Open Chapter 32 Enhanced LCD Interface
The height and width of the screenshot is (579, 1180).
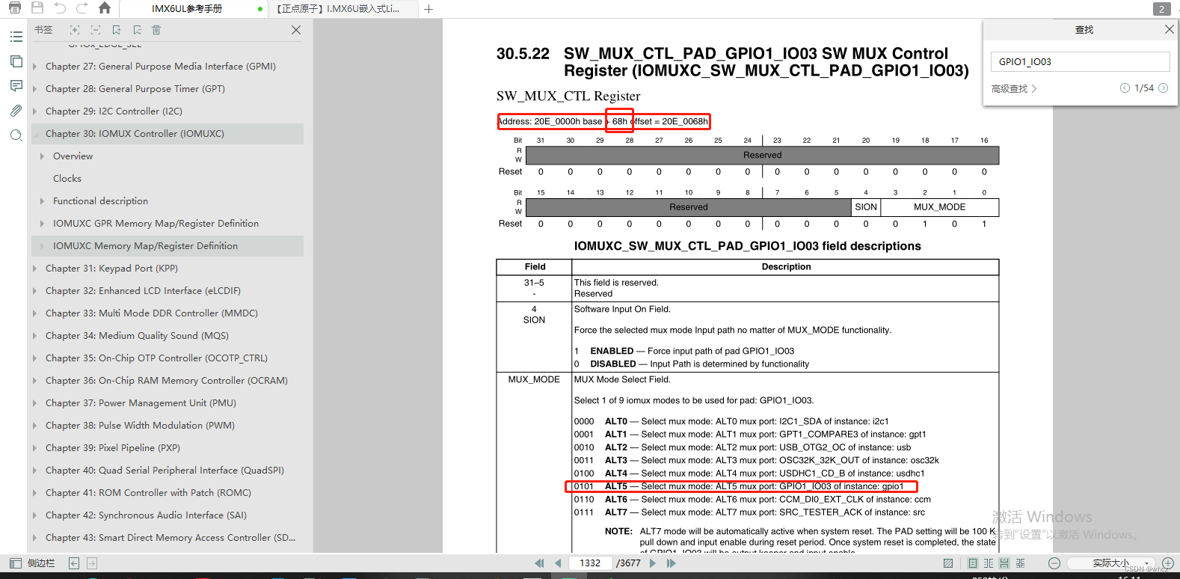tap(143, 291)
